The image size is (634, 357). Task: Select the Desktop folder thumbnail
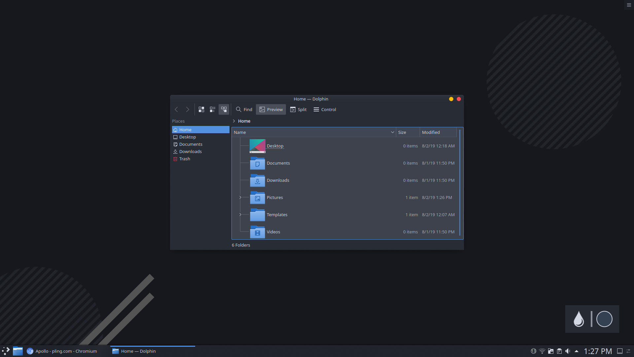[x=258, y=146]
